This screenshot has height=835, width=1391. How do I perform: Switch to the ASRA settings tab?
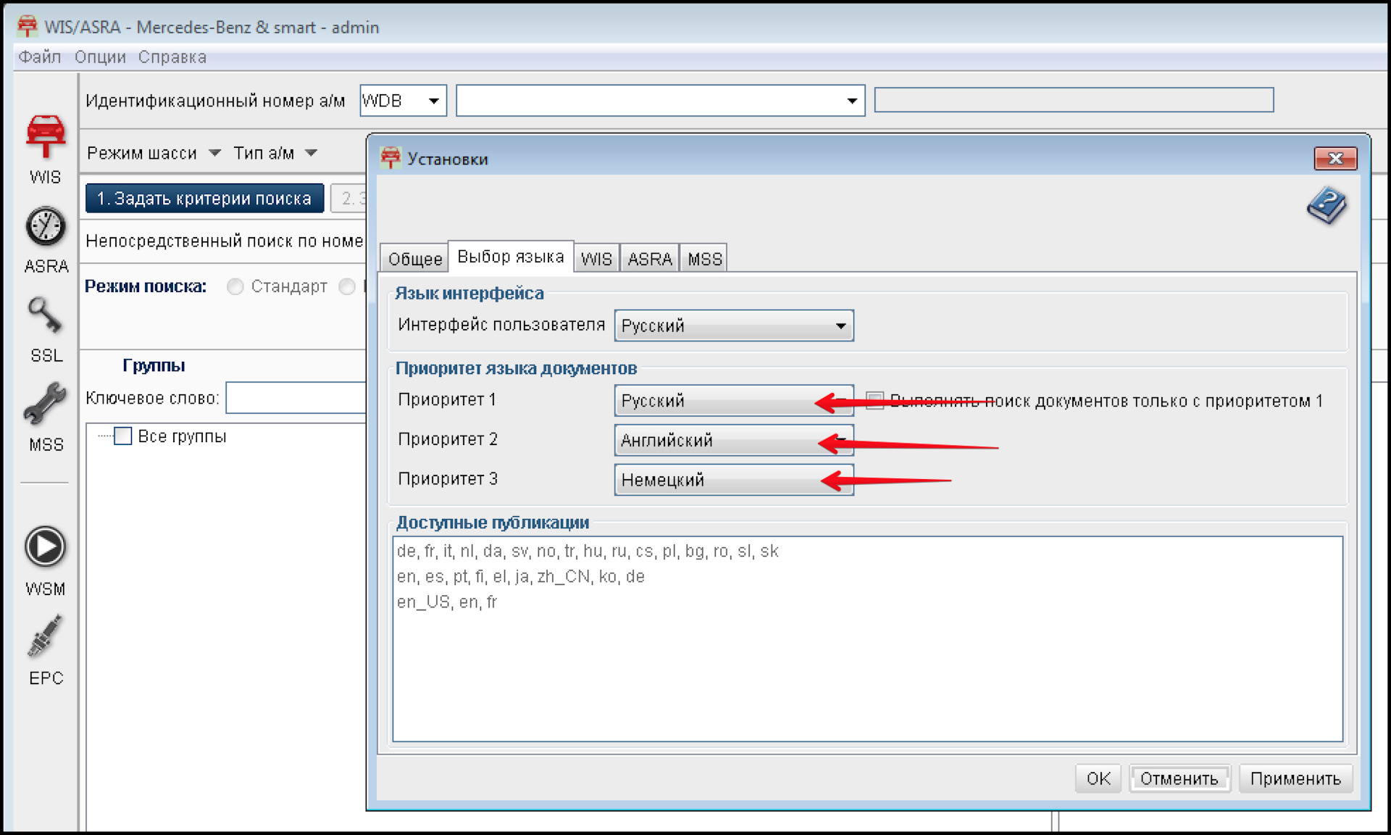click(x=649, y=259)
